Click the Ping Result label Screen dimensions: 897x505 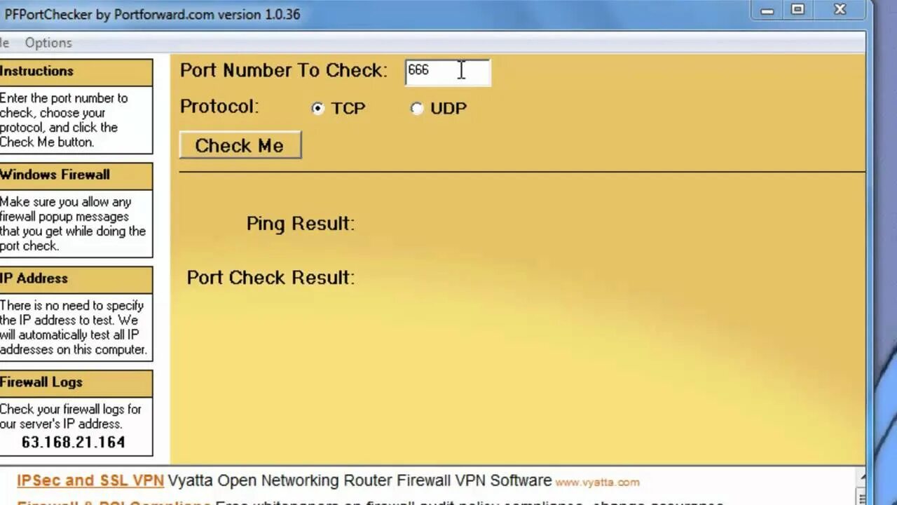(300, 223)
